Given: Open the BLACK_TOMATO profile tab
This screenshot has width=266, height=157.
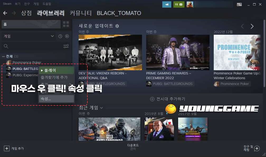Looking at the screenshot, I should (x=119, y=13).
